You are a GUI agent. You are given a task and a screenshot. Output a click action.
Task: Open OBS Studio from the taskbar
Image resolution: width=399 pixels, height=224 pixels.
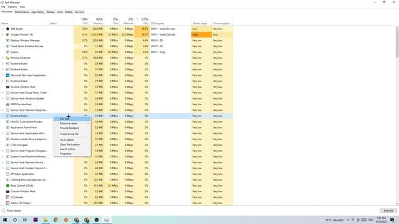click(97, 220)
